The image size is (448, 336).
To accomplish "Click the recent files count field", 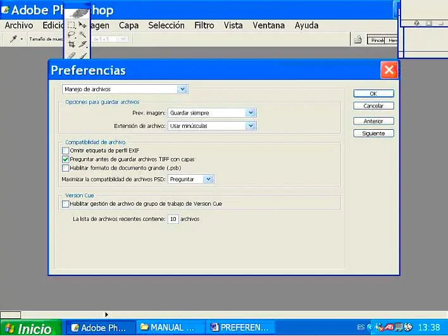I will (x=173, y=219).
